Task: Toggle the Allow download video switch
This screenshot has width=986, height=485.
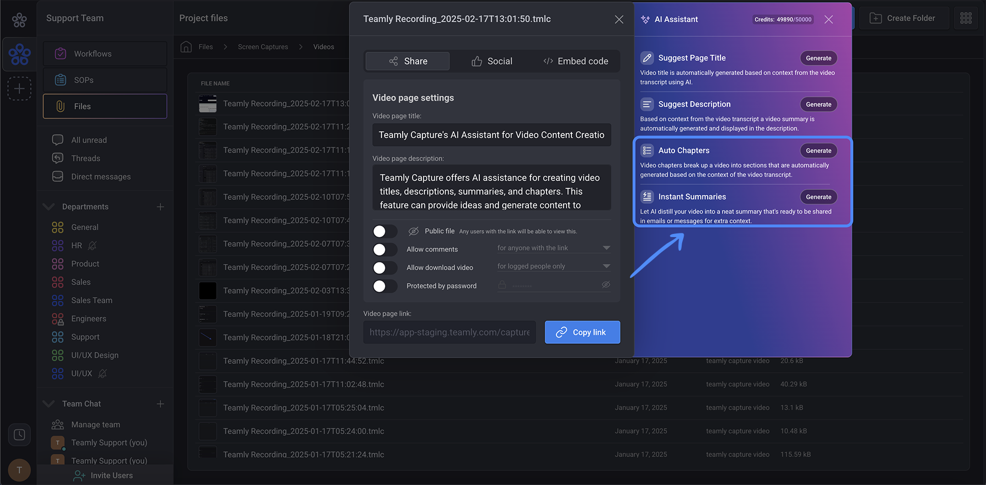Action: point(385,268)
